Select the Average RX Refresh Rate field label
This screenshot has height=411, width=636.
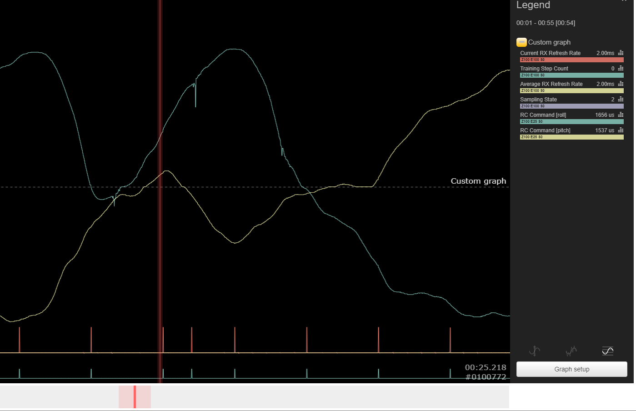551,84
